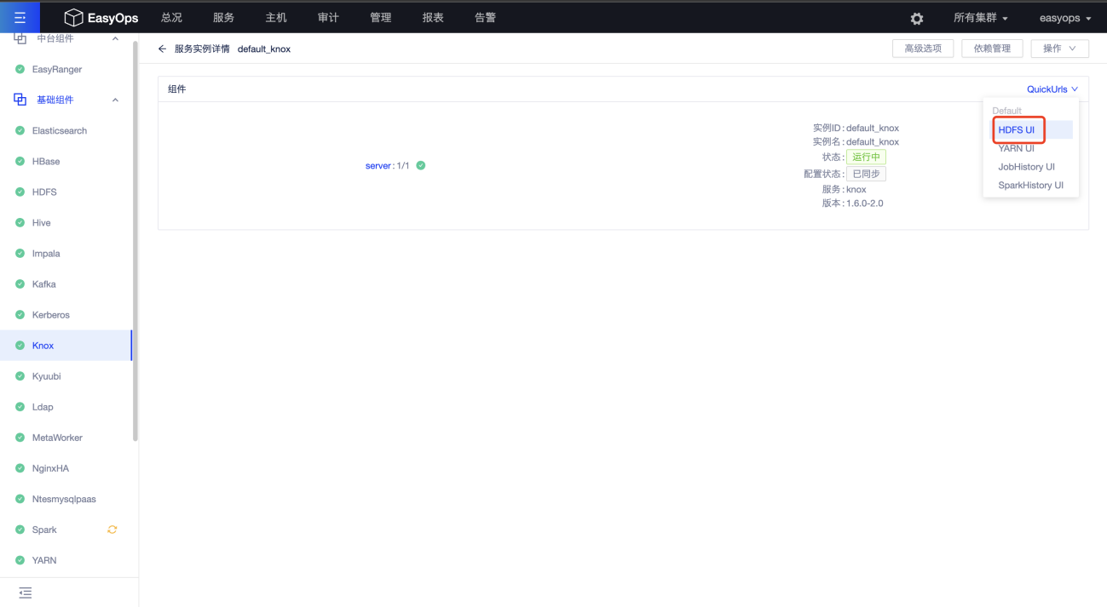
Task: Click green status icon beside HBase
Action: (20, 161)
